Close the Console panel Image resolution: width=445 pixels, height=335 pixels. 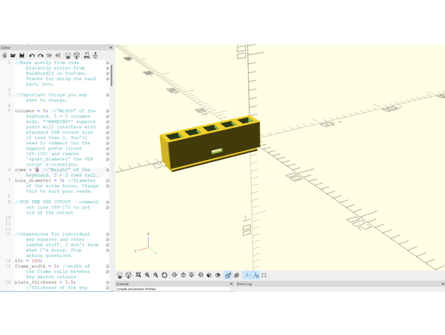pos(231,284)
